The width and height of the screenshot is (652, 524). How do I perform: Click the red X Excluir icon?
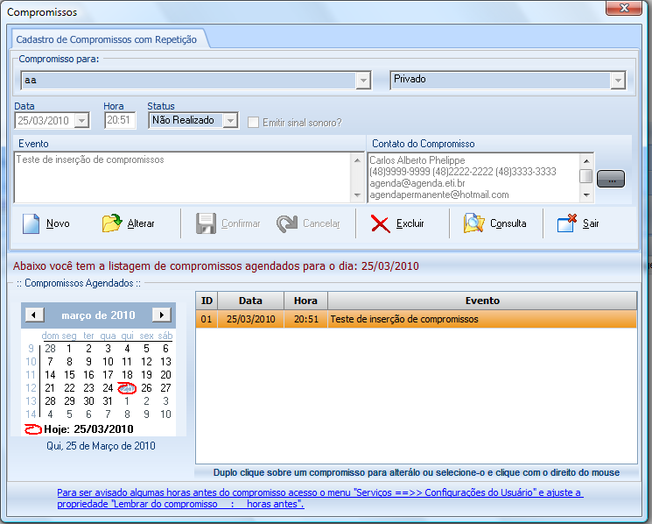coord(381,224)
